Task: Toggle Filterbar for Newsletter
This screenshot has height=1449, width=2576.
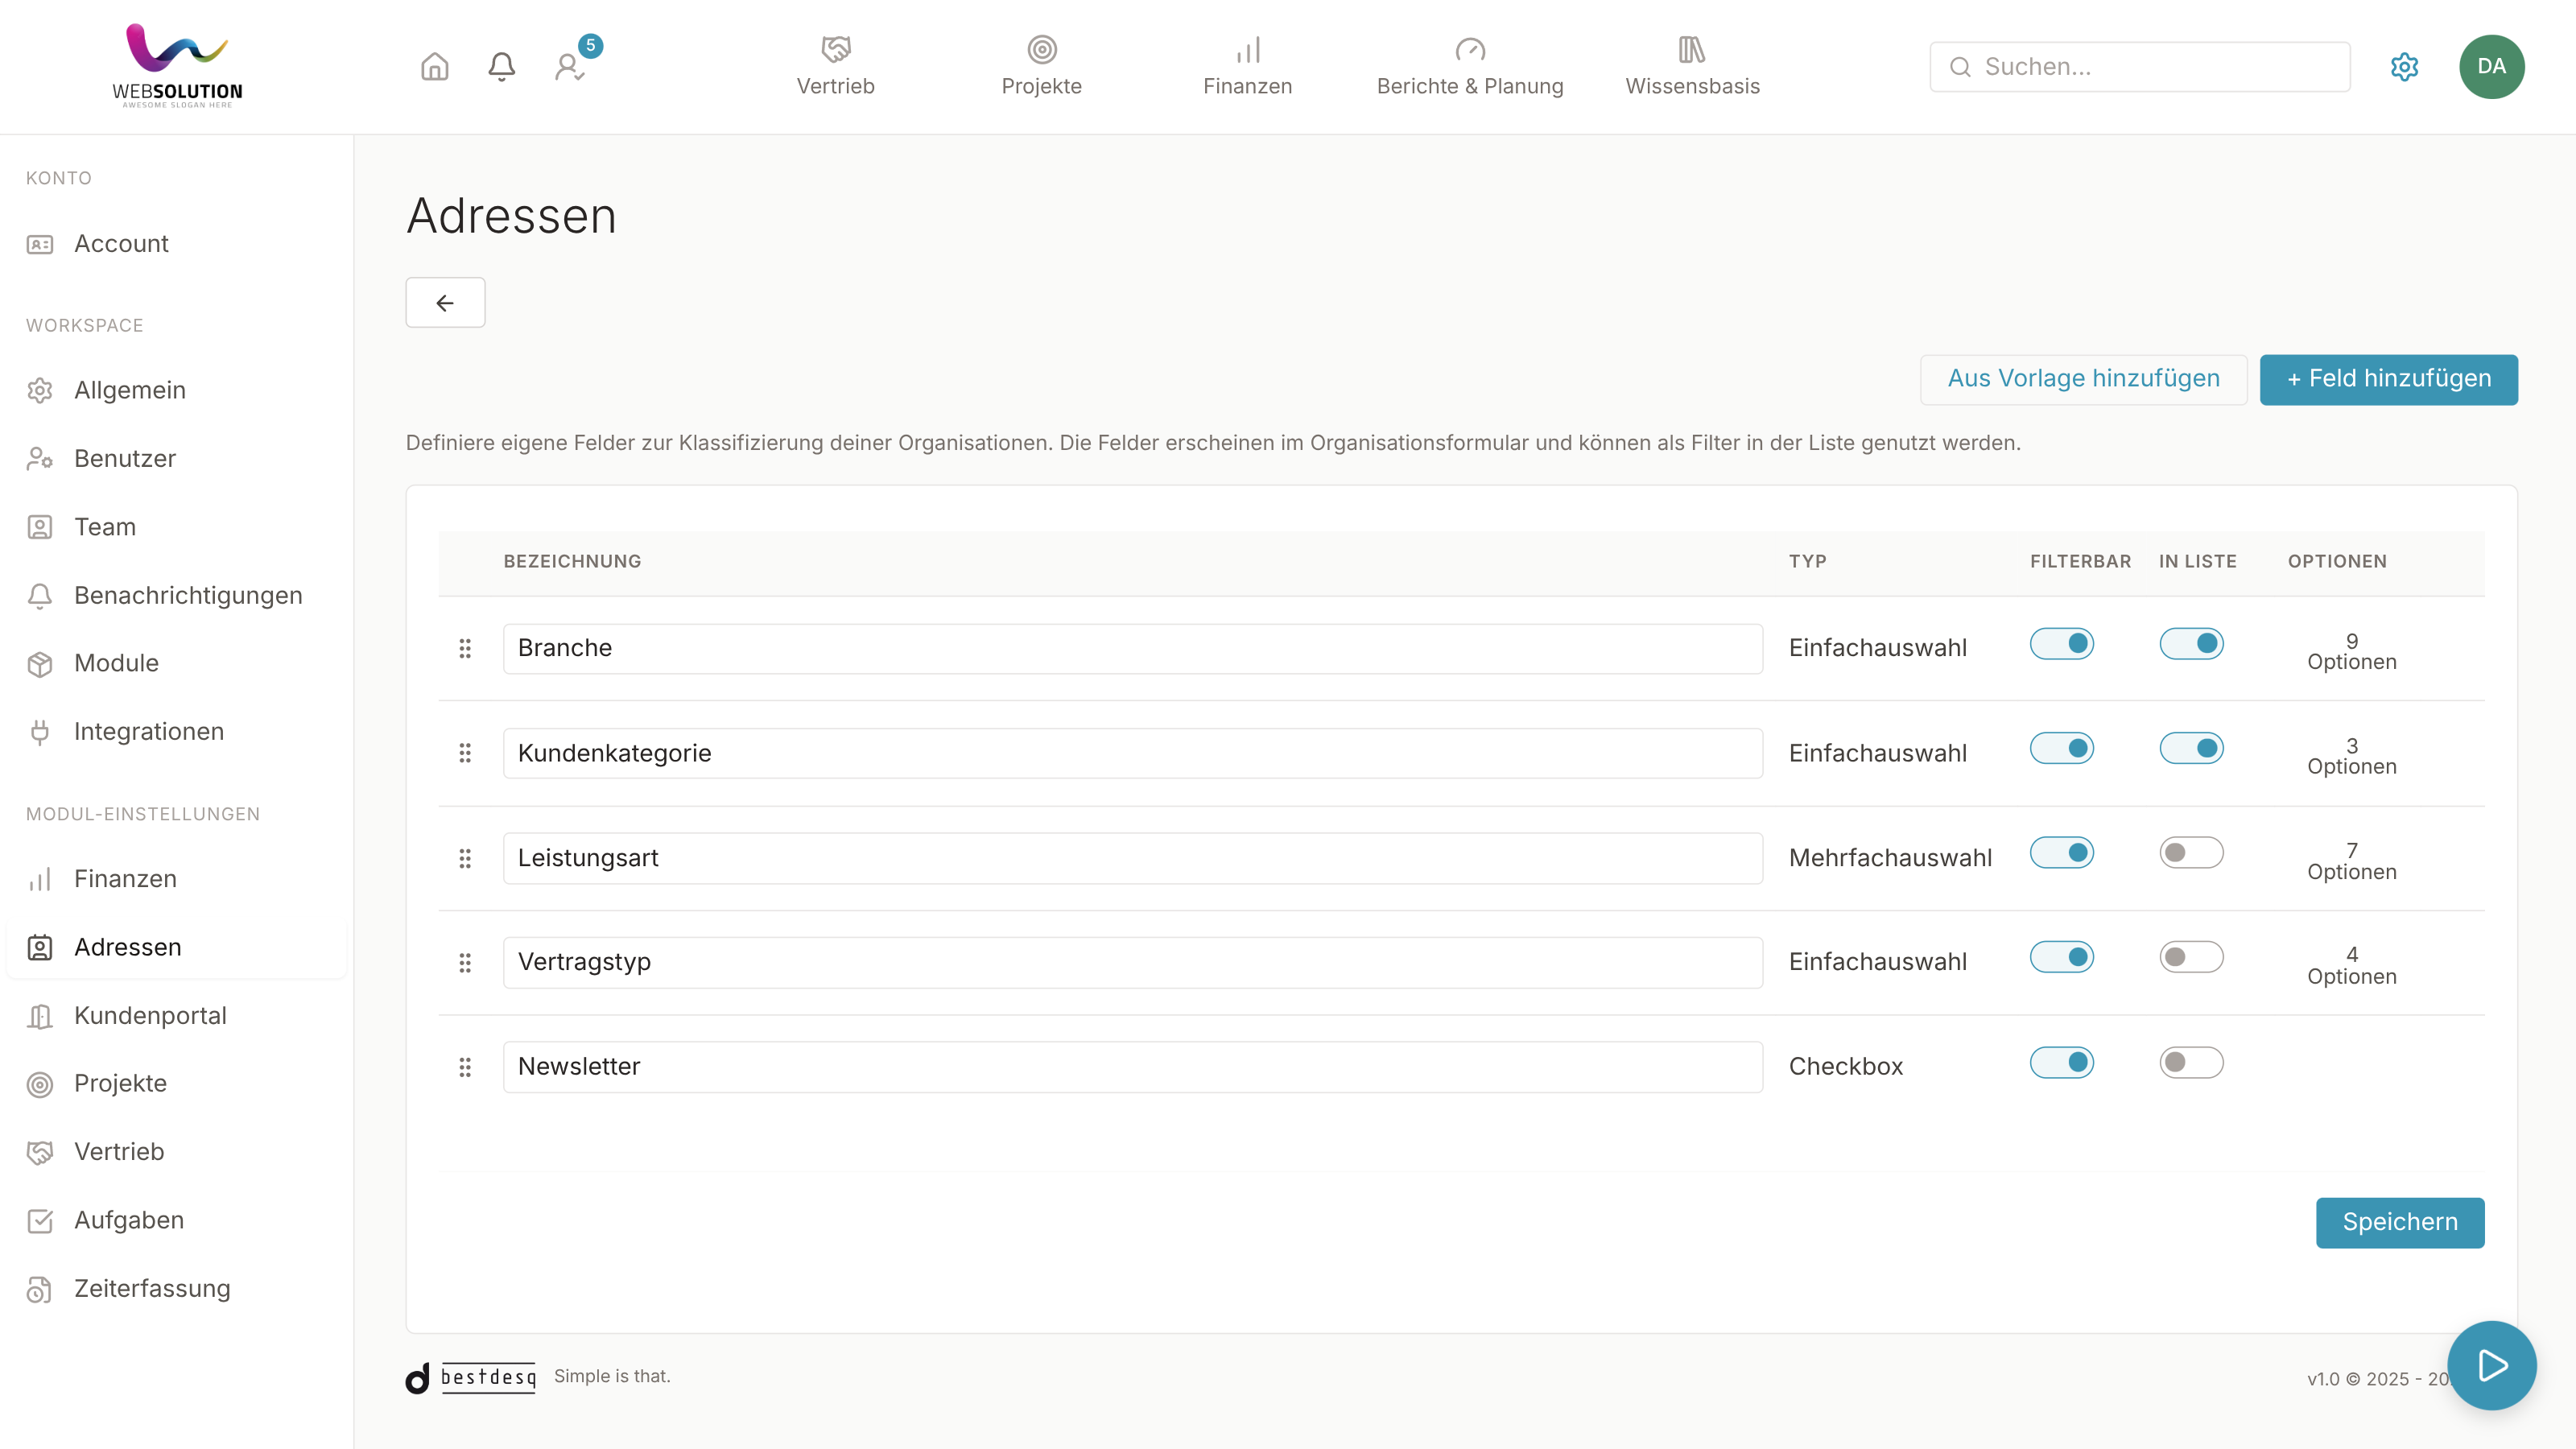Action: (2061, 1062)
